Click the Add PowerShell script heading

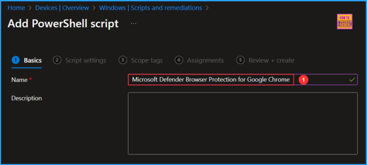(x=63, y=24)
